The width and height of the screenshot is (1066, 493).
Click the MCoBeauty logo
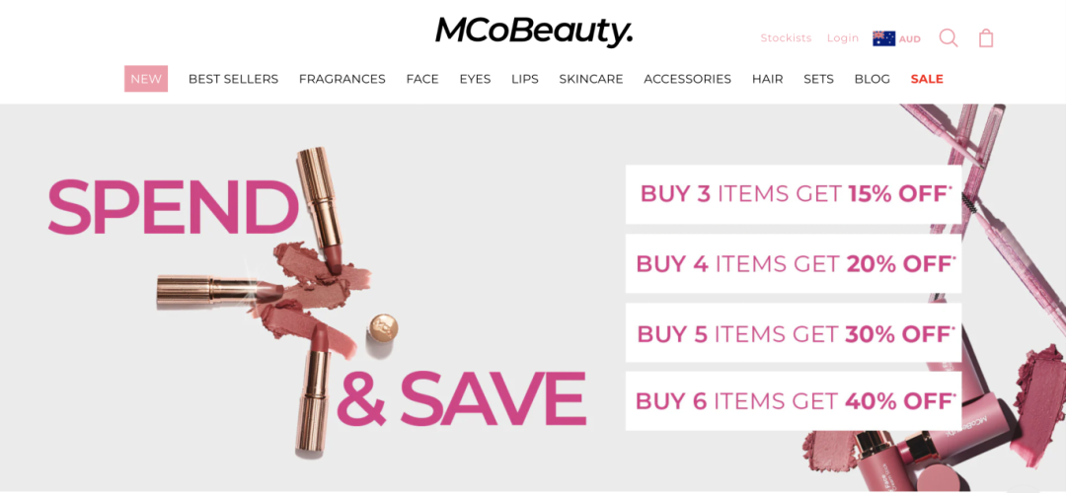pos(534,32)
